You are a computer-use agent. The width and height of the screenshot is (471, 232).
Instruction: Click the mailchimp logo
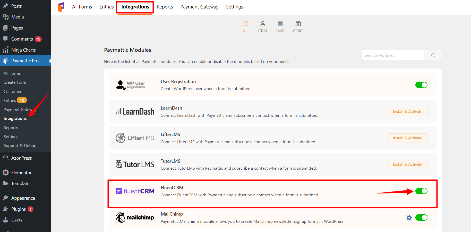[x=135, y=218]
